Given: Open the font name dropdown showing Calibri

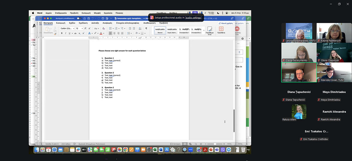Looking at the screenshot, I should [67, 28].
